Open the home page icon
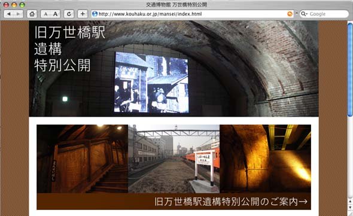The height and width of the screenshot is (216, 353). 32,14
